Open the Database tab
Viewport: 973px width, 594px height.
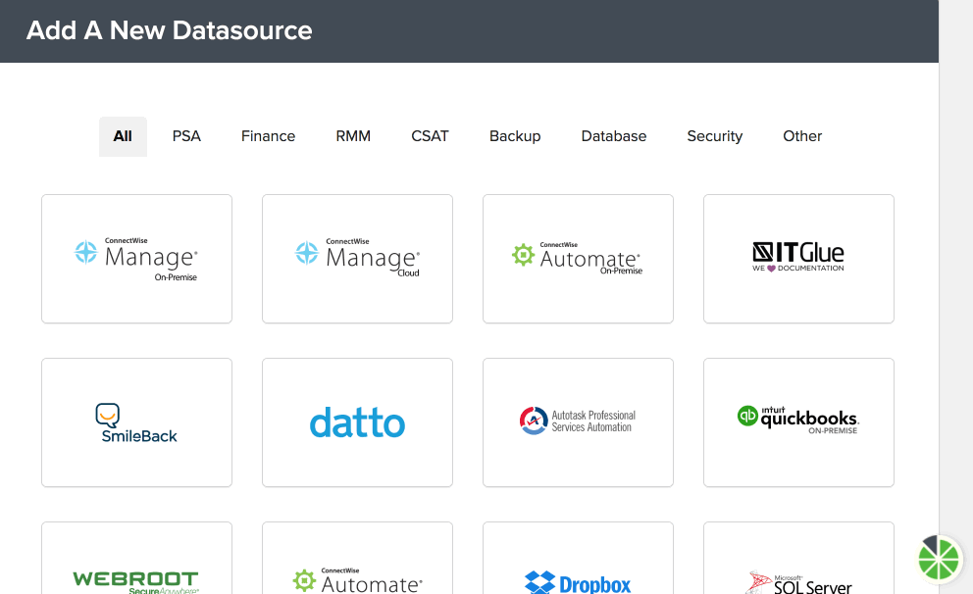[614, 136]
